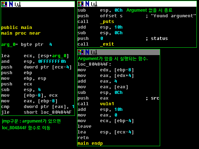Click the 'Argument 없을 시 종료' comment
Image resolution: width=199 pixels, height=149 pixels.
pyautogui.click(x=150, y=10)
